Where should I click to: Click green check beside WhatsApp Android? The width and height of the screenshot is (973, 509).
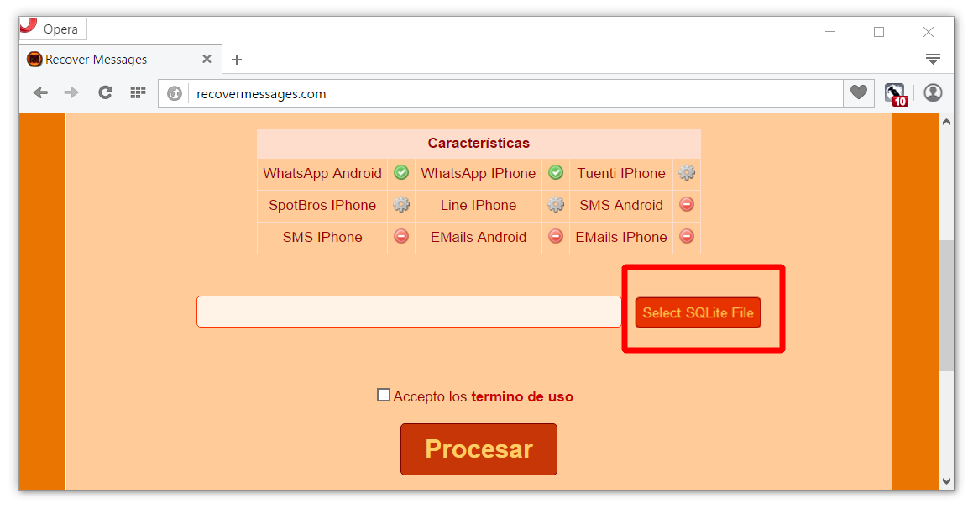[401, 172]
